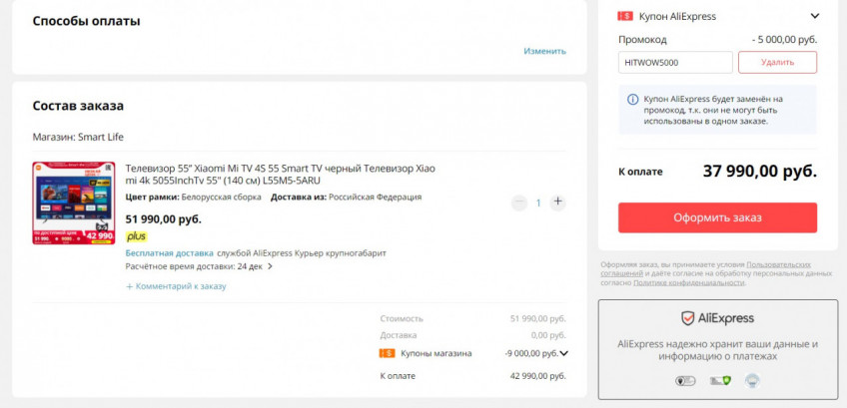Click the AliExpress shield logo icon
Screen dimensions: 847x408
(x=688, y=318)
